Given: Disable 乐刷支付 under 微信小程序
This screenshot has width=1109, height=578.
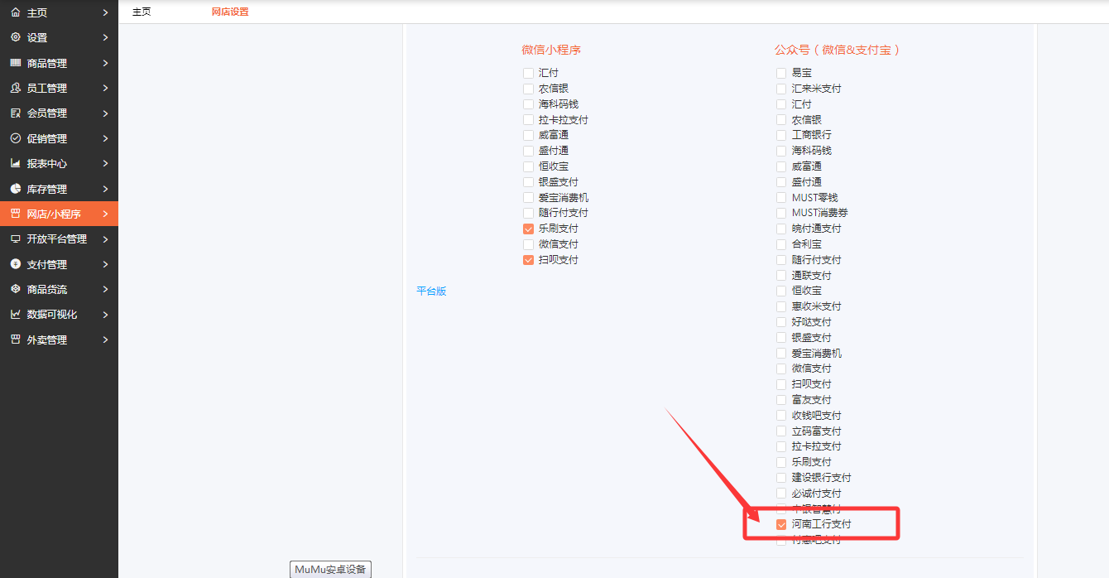Looking at the screenshot, I should click(528, 229).
